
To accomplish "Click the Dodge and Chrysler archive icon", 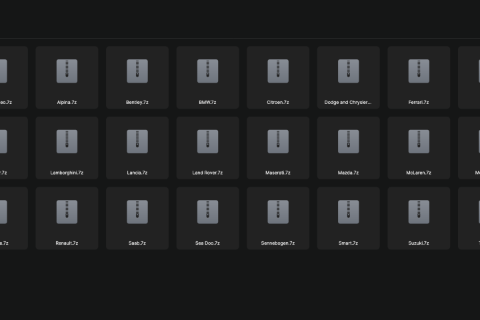I will [349, 71].
